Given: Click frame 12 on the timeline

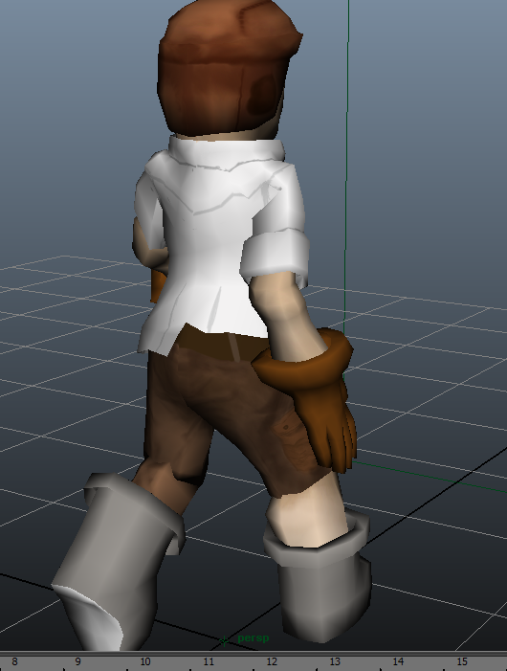Looking at the screenshot, I should tap(272, 661).
